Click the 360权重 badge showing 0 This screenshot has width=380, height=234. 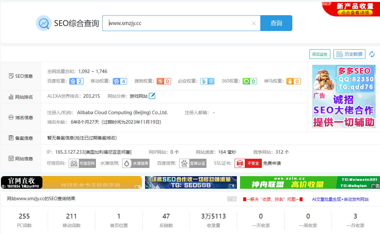250,81
